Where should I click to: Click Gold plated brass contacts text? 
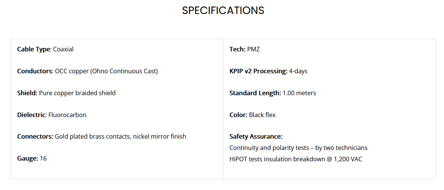tap(93, 137)
